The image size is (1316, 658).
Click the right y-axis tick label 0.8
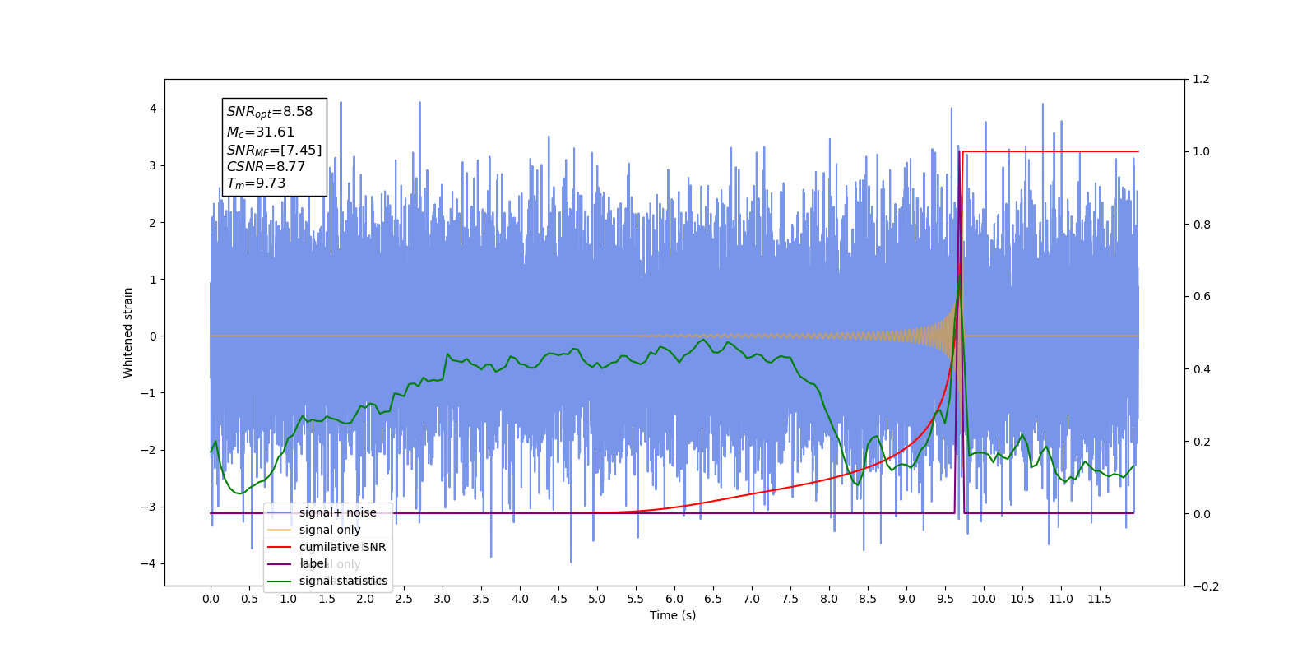[x=1202, y=224]
